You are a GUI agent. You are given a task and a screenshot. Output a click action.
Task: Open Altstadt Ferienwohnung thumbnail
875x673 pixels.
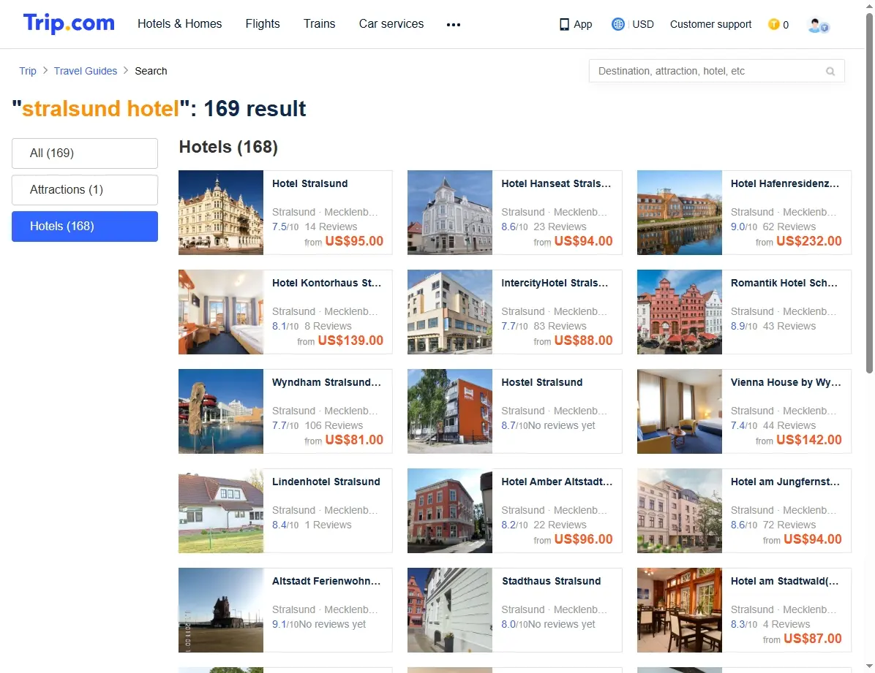coord(220,610)
